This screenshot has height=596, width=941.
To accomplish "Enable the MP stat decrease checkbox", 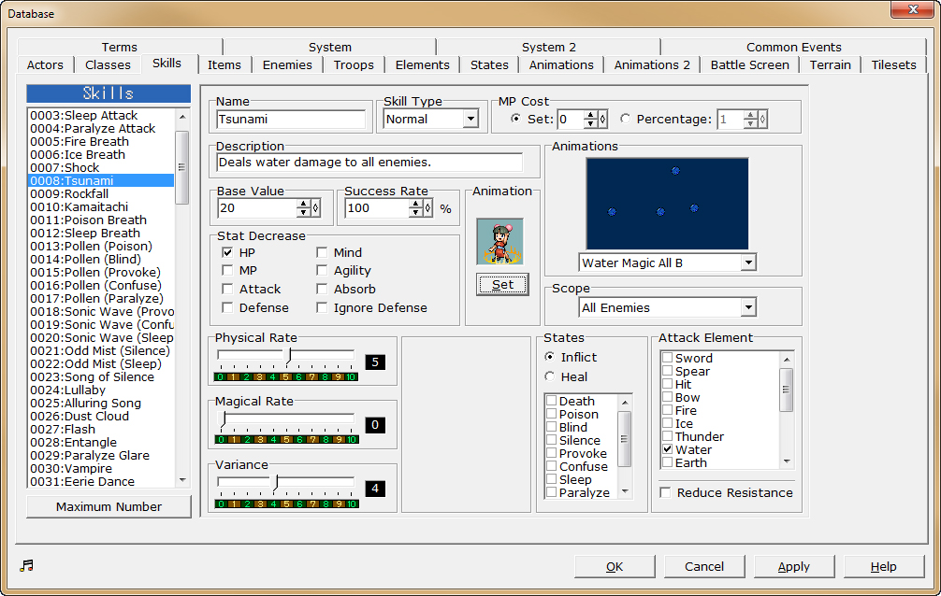I will pyautogui.click(x=227, y=270).
